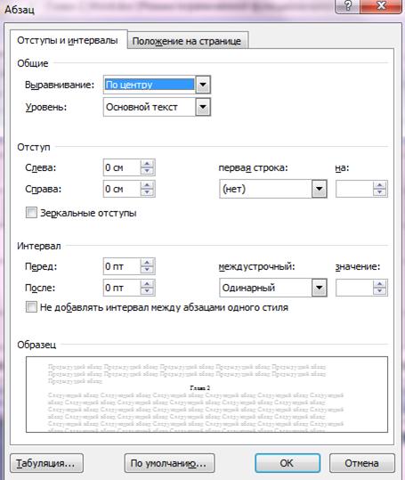
Task: Increase the Справа indent value
Action: pyautogui.click(x=147, y=185)
